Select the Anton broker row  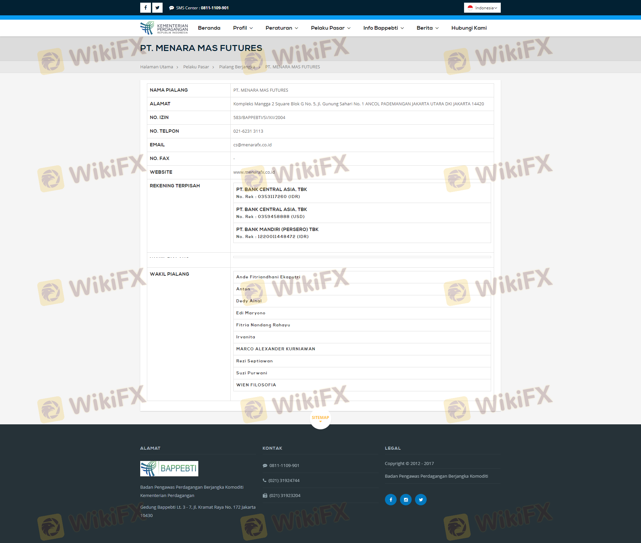coord(362,289)
